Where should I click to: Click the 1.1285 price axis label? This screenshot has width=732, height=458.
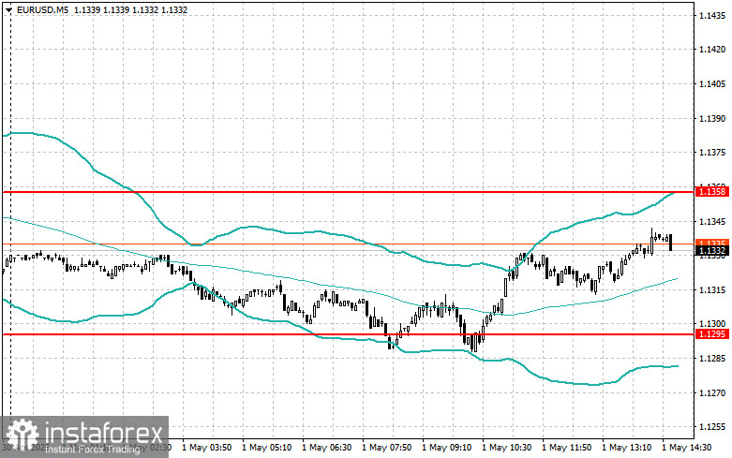coord(712,358)
